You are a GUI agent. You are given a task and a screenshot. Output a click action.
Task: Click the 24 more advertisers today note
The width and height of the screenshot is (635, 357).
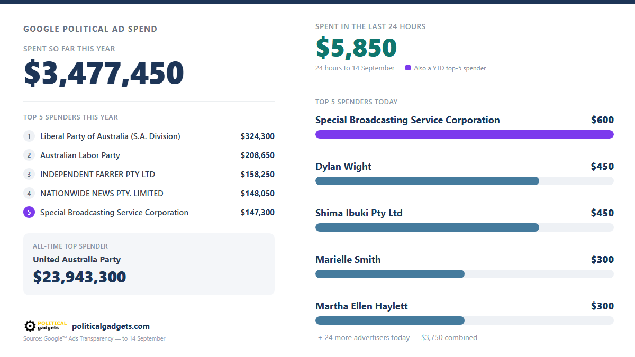397,337
